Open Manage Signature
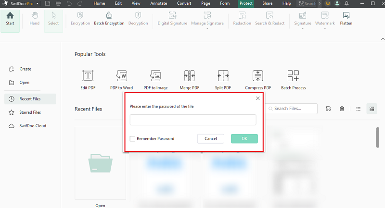 pyautogui.click(x=207, y=19)
